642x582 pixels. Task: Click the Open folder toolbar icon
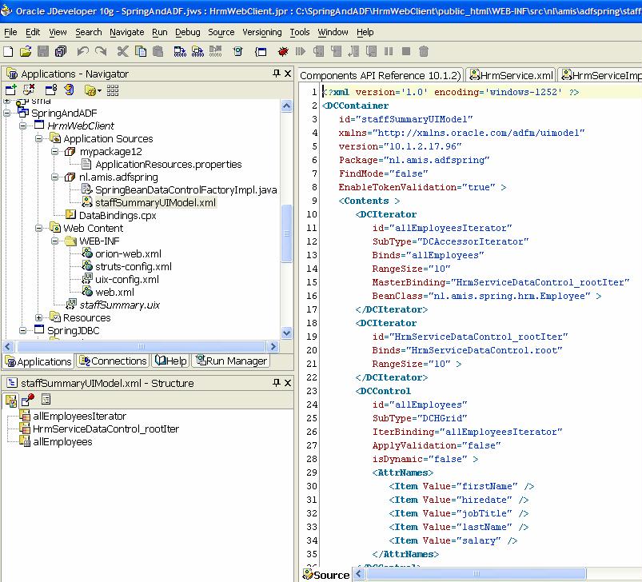tap(26, 51)
